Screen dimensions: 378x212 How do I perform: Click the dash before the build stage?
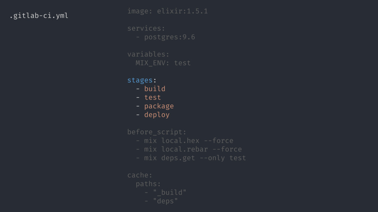tap(138, 89)
